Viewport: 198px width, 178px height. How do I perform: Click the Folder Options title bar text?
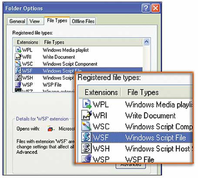[x=24, y=8]
